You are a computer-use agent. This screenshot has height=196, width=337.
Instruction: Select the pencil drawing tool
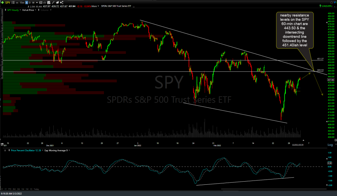tap(53, 2)
